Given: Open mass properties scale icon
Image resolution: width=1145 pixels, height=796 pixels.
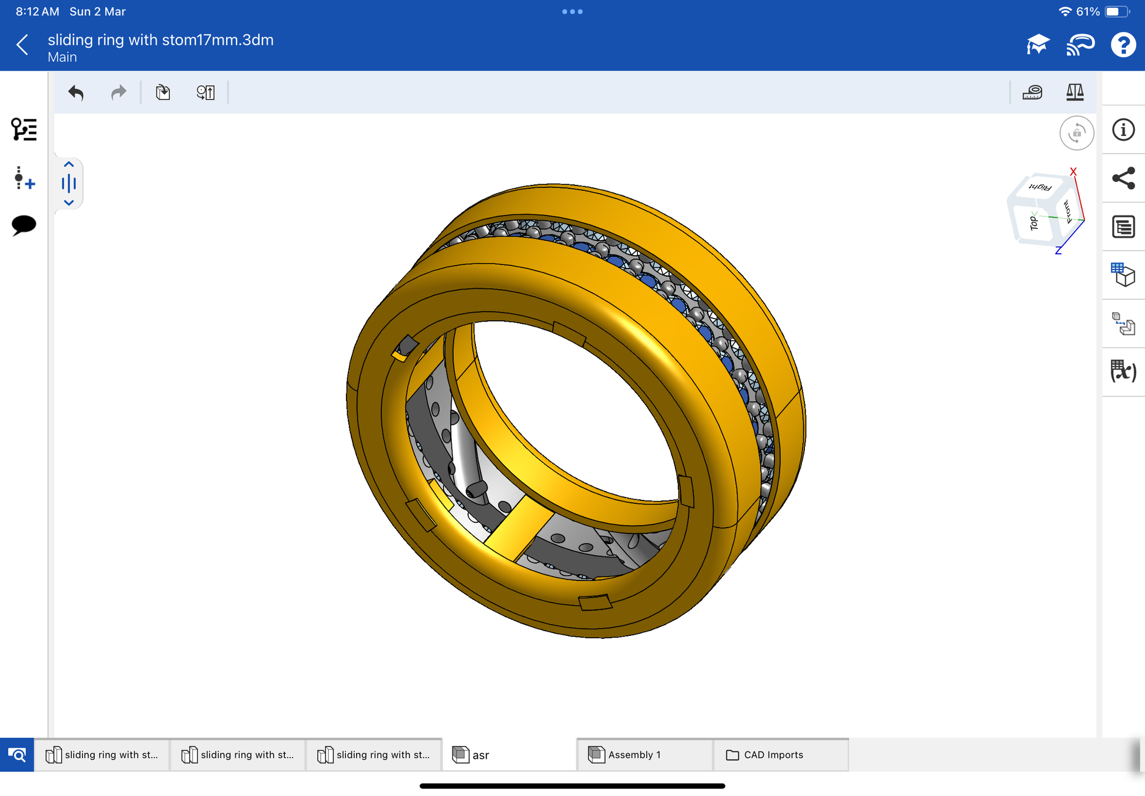Looking at the screenshot, I should pos(1074,92).
